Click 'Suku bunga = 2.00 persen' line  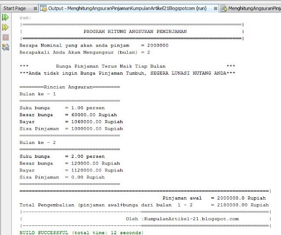[x=62, y=157]
